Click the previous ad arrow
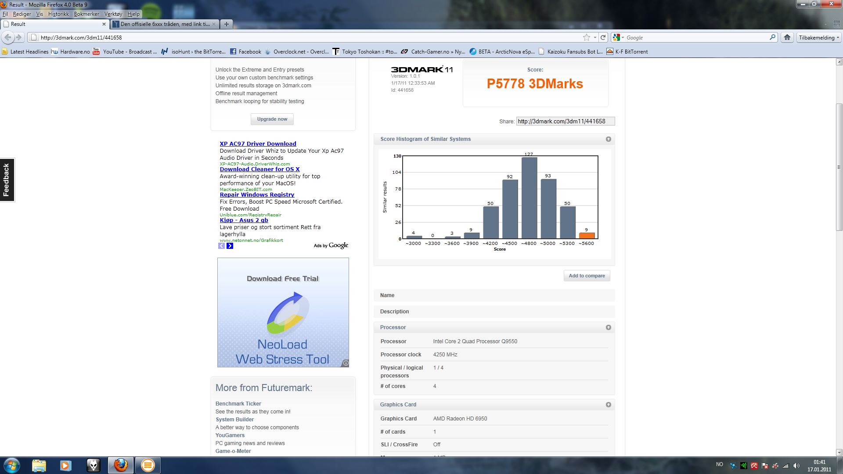The height and width of the screenshot is (474, 843). (x=222, y=246)
